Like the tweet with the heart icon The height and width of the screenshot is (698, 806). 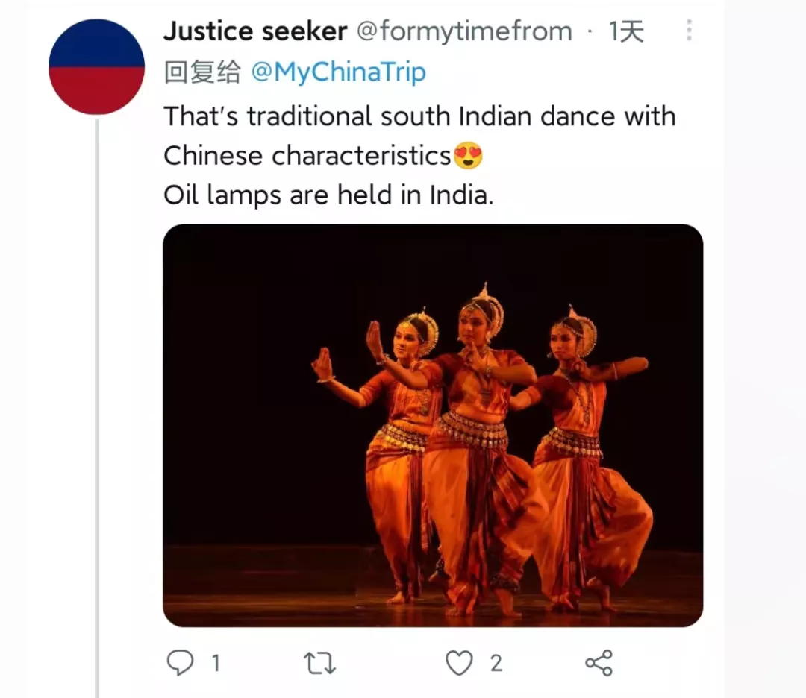coord(459,662)
